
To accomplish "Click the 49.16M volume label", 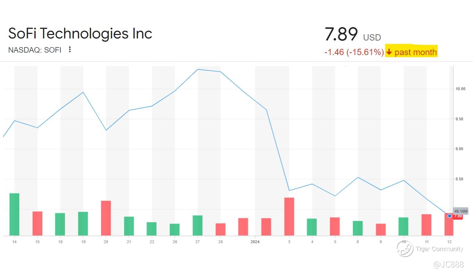I will tap(461, 211).
